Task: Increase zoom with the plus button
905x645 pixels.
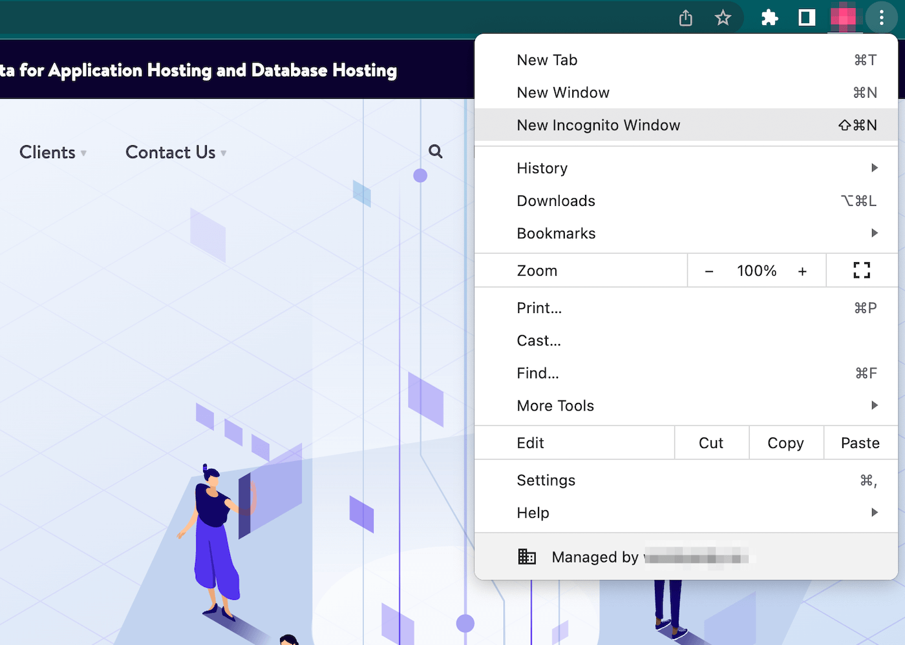Action: pos(802,271)
